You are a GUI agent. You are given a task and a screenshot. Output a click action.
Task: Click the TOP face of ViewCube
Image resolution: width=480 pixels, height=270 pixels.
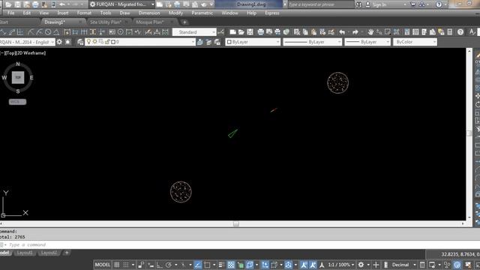click(18, 77)
